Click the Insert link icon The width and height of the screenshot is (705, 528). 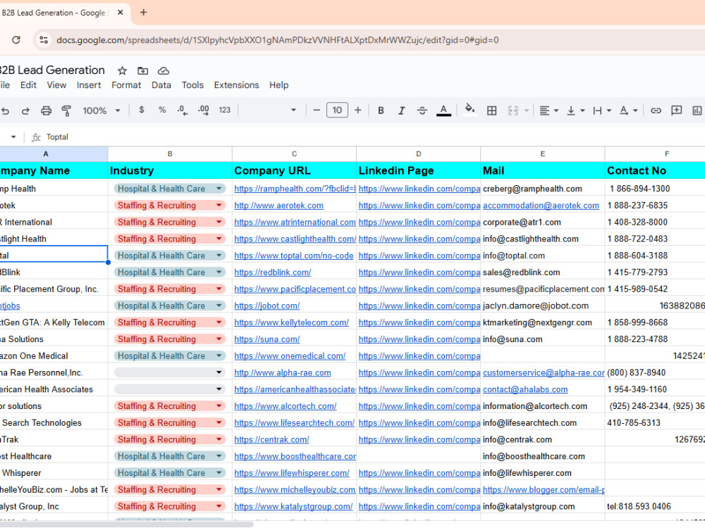656,111
